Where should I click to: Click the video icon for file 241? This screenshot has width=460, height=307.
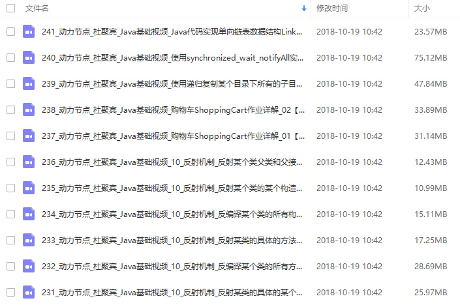pyautogui.click(x=29, y=32)
